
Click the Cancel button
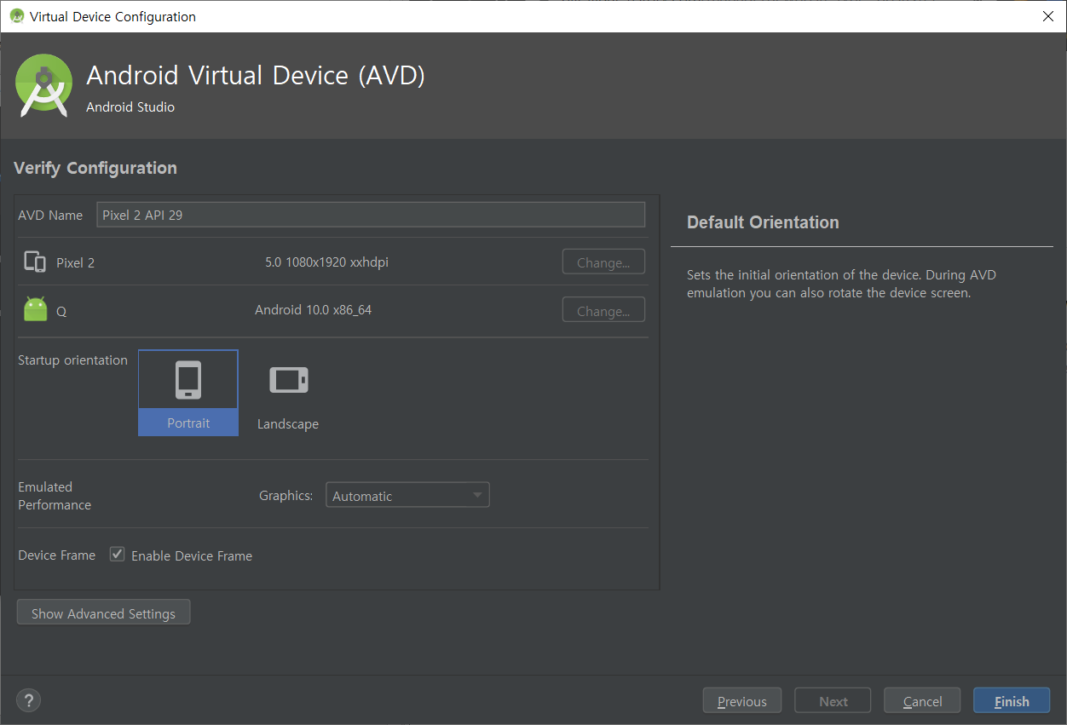(x=922, y=700)
